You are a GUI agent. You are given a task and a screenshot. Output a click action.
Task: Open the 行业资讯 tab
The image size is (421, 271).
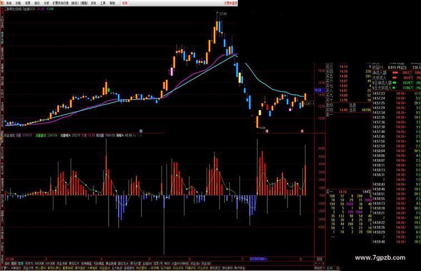(x=203, y=268)
